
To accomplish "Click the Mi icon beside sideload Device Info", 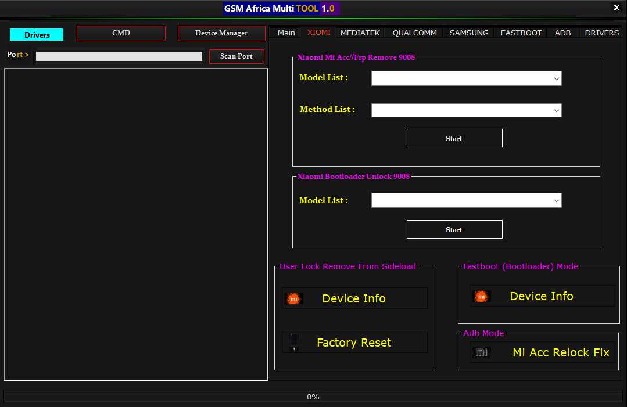I will point(293,298).
